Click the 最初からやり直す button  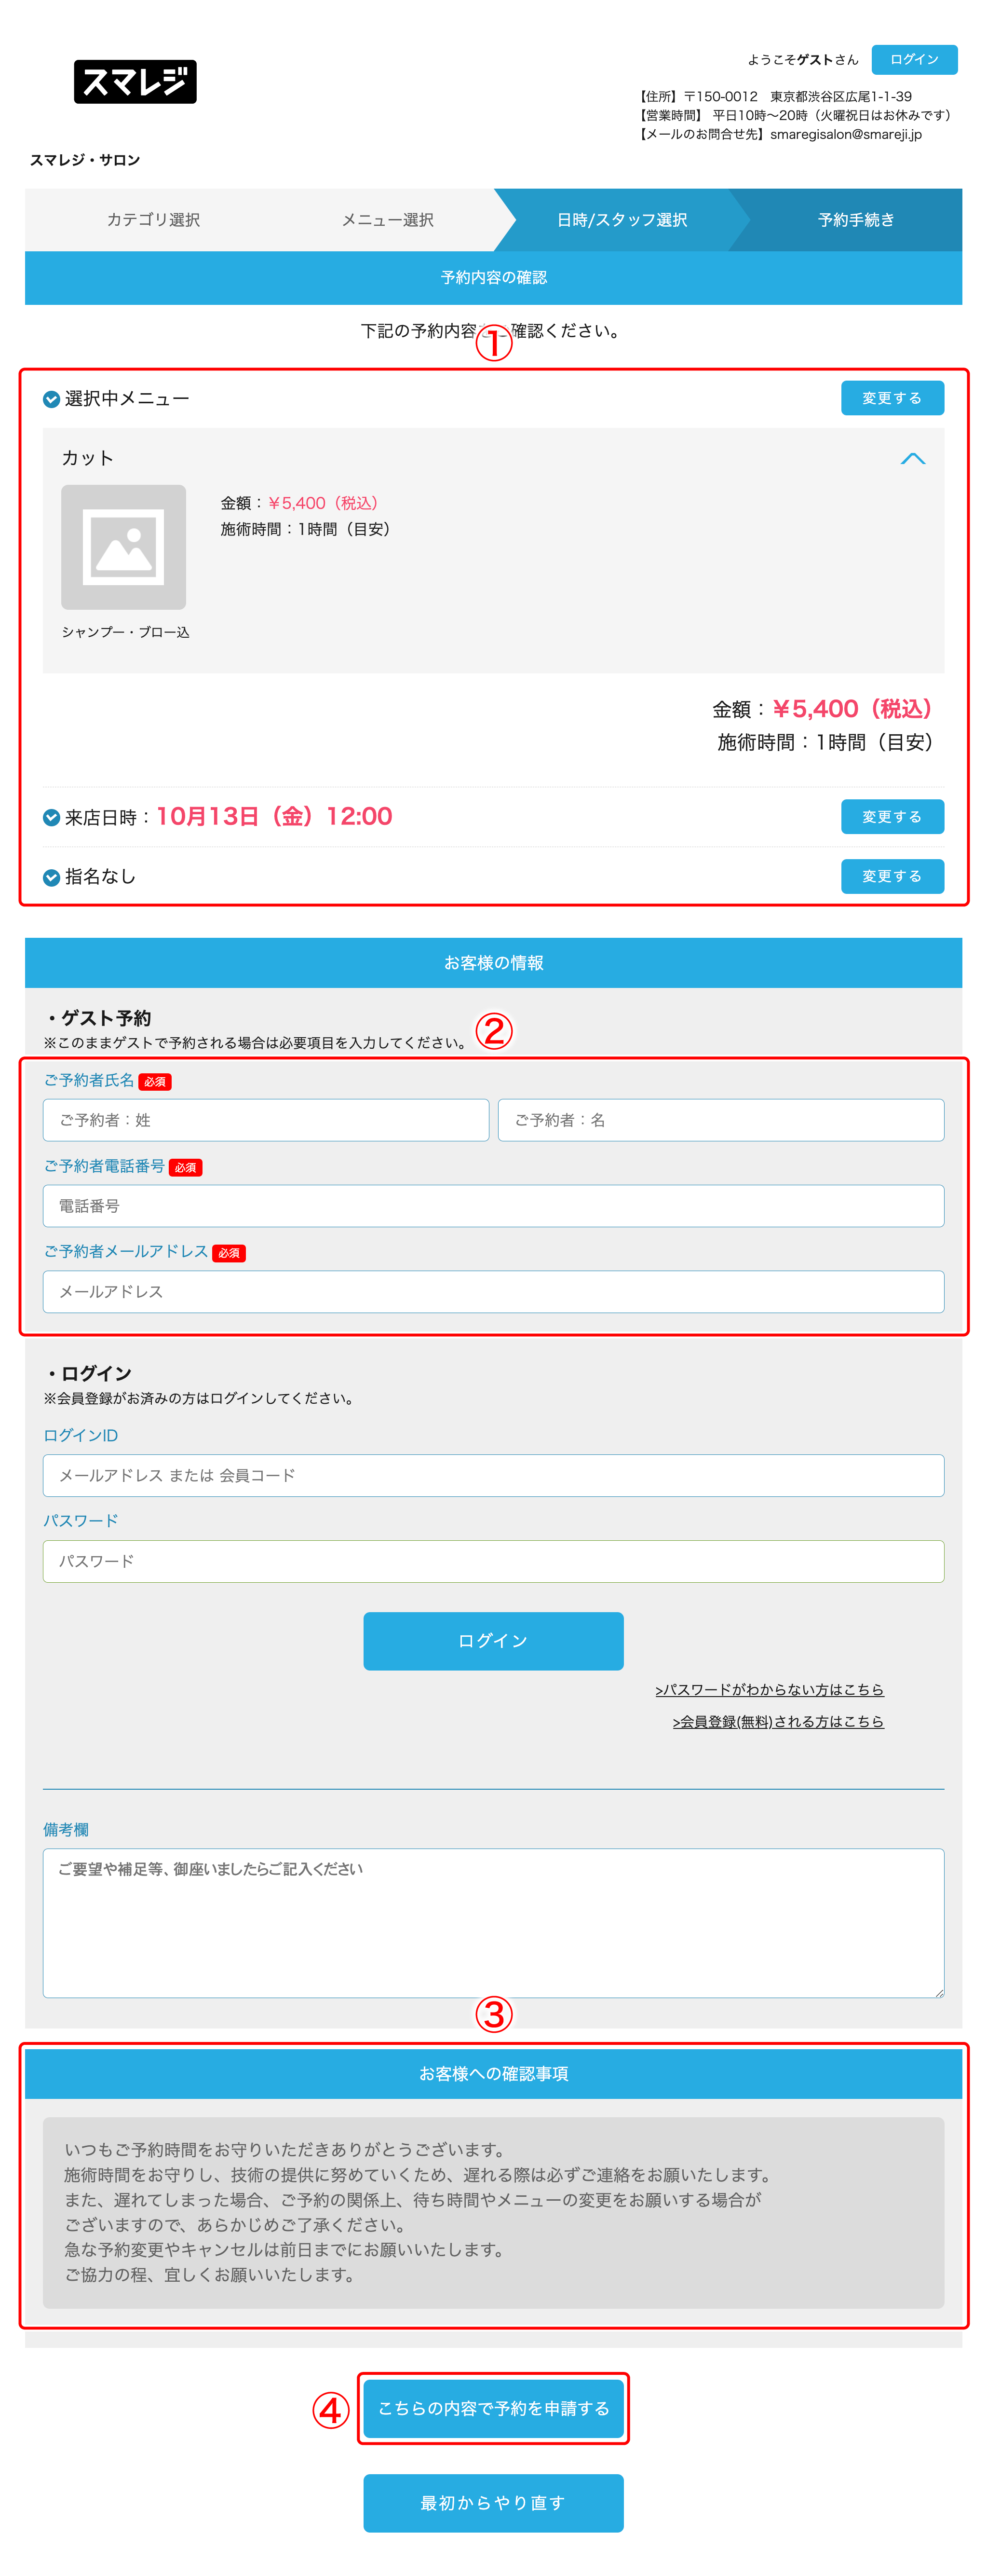click(493, 2503)
